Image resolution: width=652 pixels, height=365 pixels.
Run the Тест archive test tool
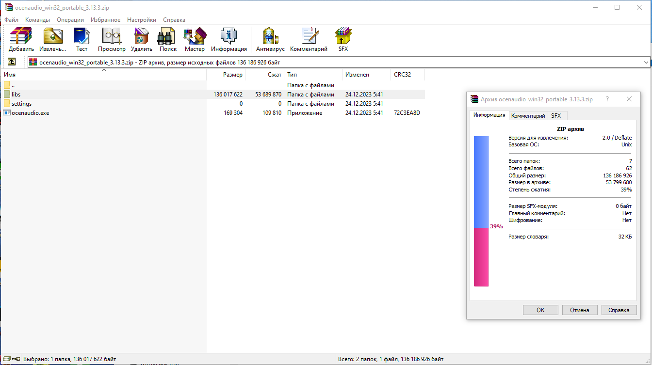click(x=81, y=36)
